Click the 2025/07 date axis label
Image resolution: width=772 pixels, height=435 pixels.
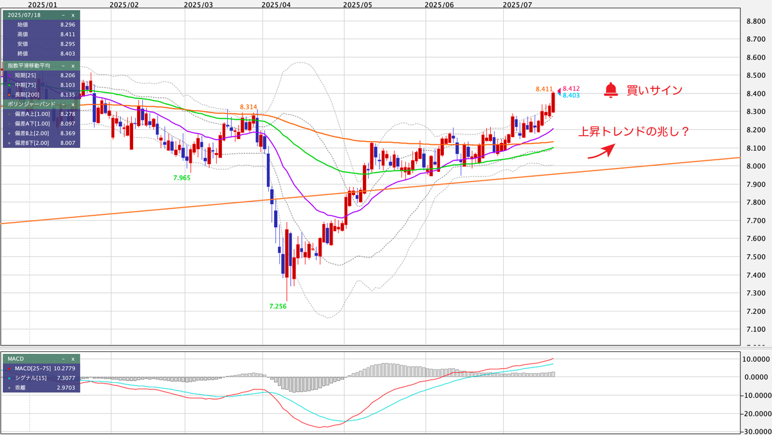[x=518, y=5]
